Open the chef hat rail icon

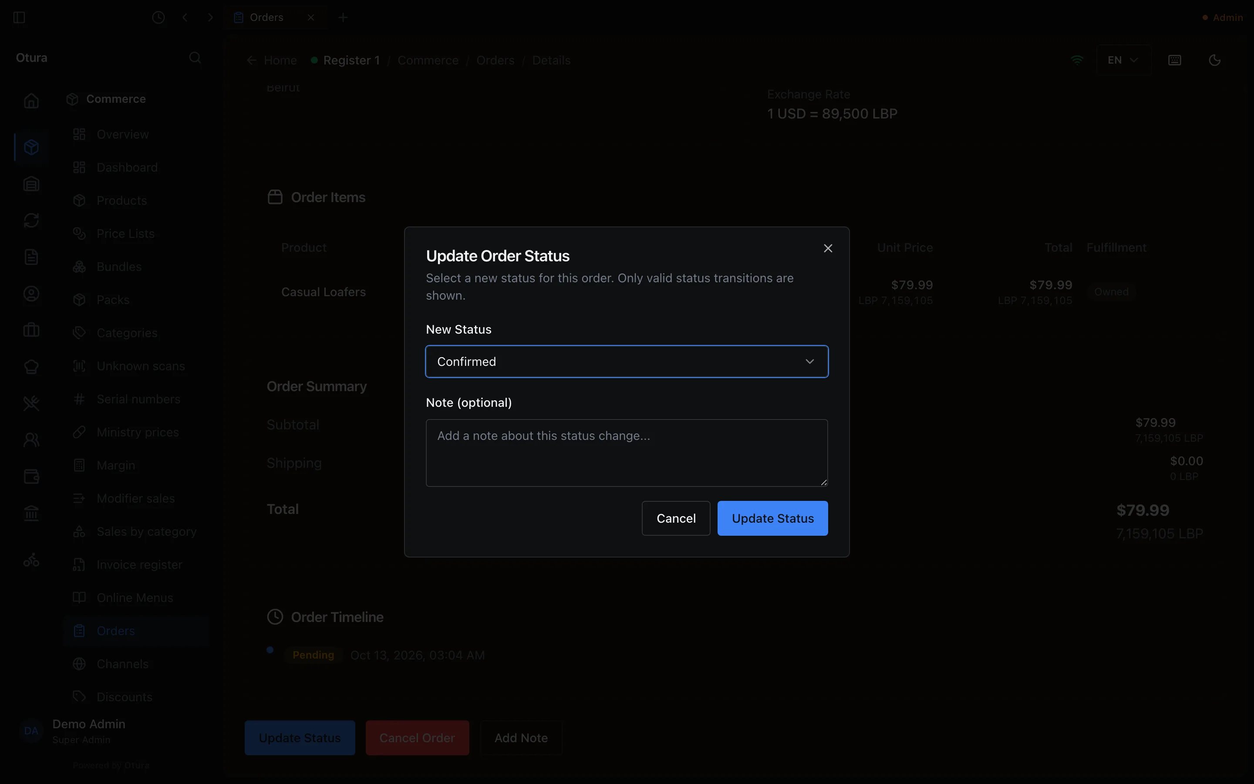[x=32, y=367]
